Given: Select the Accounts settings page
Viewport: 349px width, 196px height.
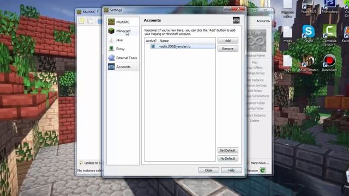Looking at the screenshot, I should tap(123, 66).
